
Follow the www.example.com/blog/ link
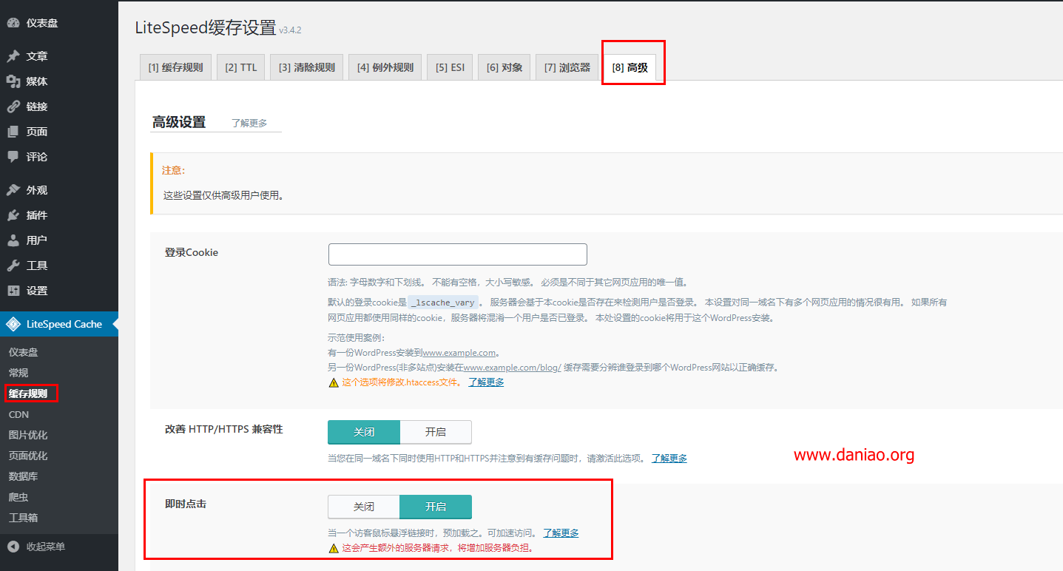pos(513,368)
